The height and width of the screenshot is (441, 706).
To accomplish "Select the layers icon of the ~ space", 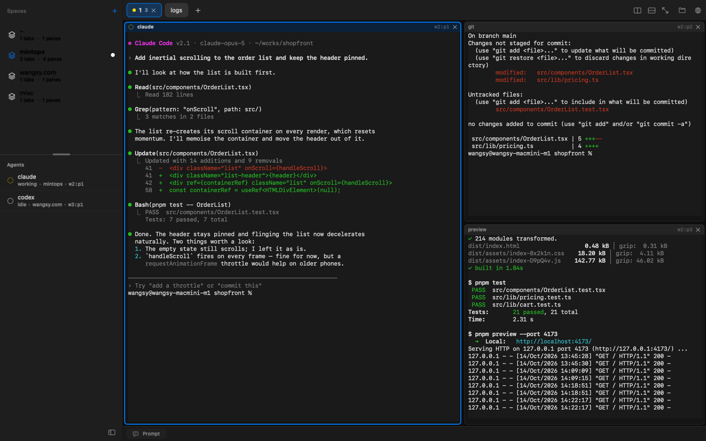I will (x=12, y=35).
